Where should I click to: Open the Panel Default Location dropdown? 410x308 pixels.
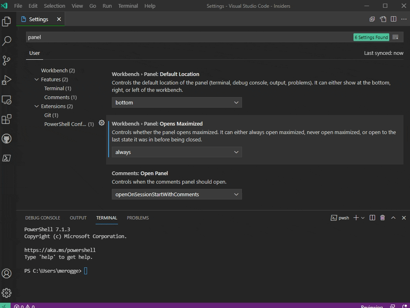tap(177, 102)
